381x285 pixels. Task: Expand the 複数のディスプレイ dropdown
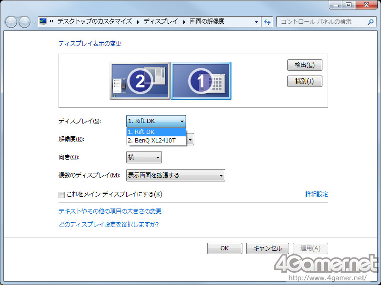pyautogui.click(x=175, y=175)
